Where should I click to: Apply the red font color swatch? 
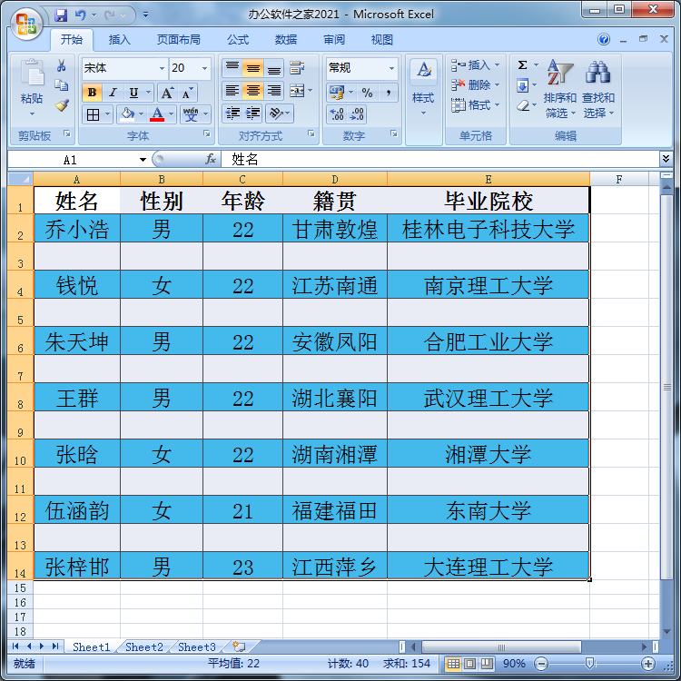(x=157, y=114)
